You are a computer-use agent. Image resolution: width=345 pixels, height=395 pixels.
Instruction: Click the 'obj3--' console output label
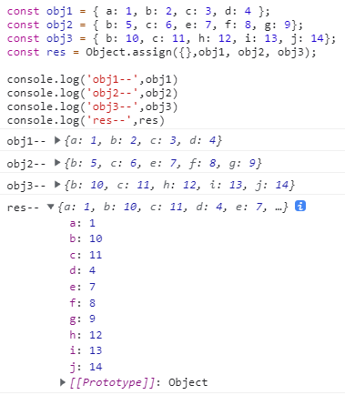click(26, 185)
